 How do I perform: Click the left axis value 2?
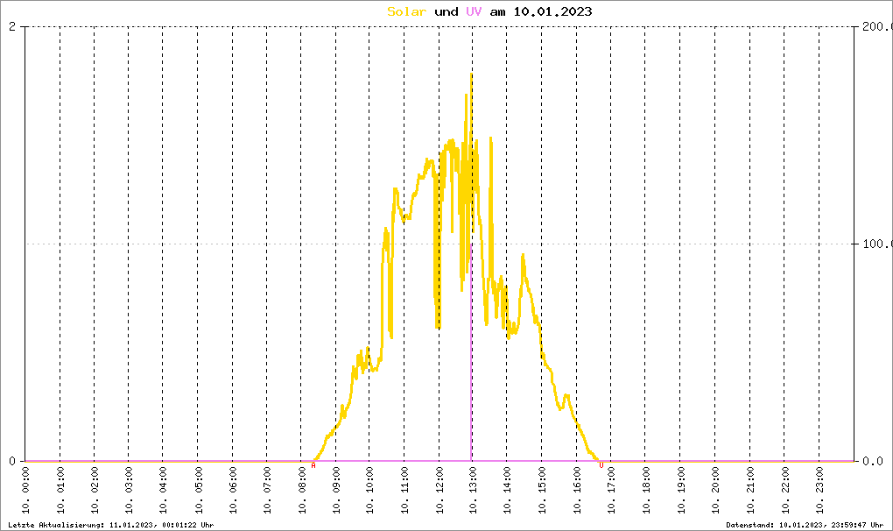tap(12, 26)
